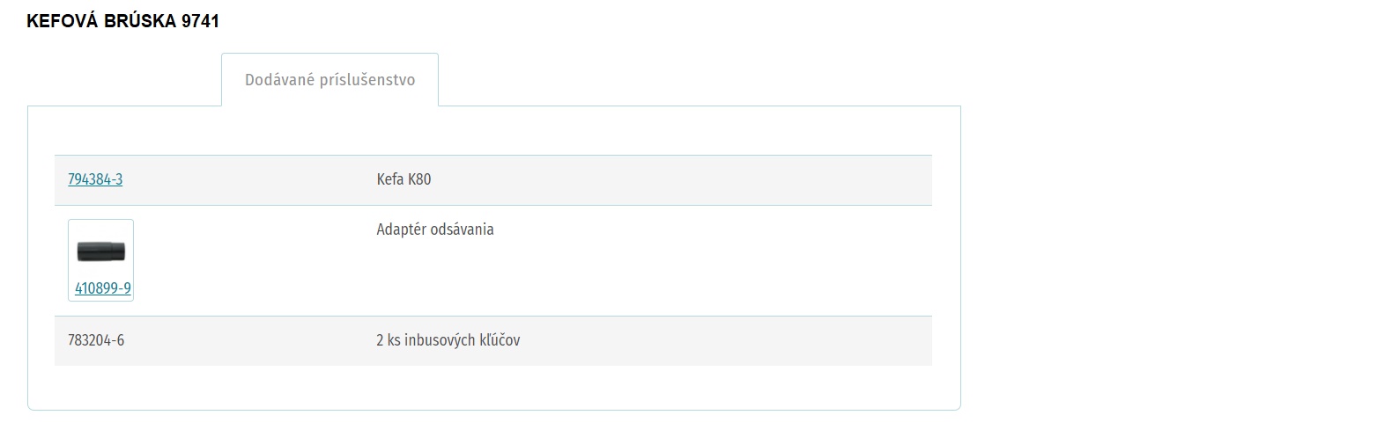Click the KEFOVÁ BRÚSKA 9741 heading
1392x437 pixels.
(x=122, y=21)
